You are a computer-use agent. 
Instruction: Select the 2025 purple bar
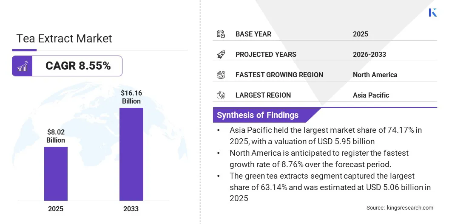pyautogui.click(x=56, y=174)
